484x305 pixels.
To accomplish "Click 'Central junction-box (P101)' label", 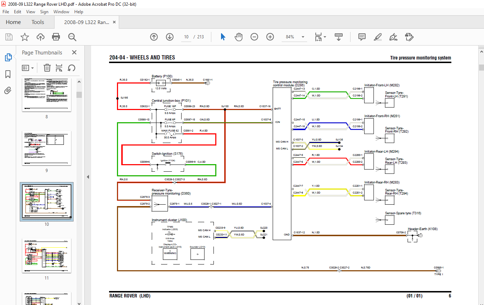I will point(171,101).
